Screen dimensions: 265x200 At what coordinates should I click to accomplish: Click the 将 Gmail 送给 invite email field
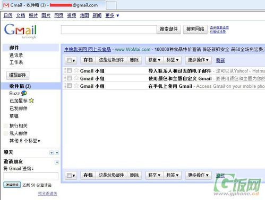tap(31, 176)
